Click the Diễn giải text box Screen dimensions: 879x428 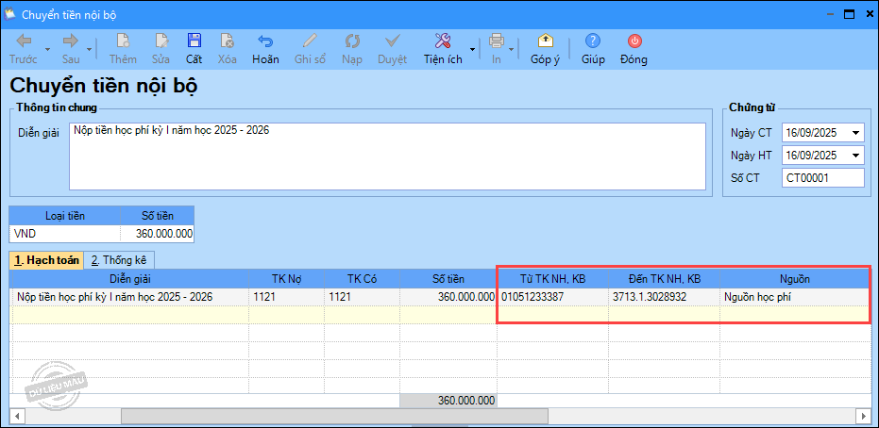pos(387,156)
